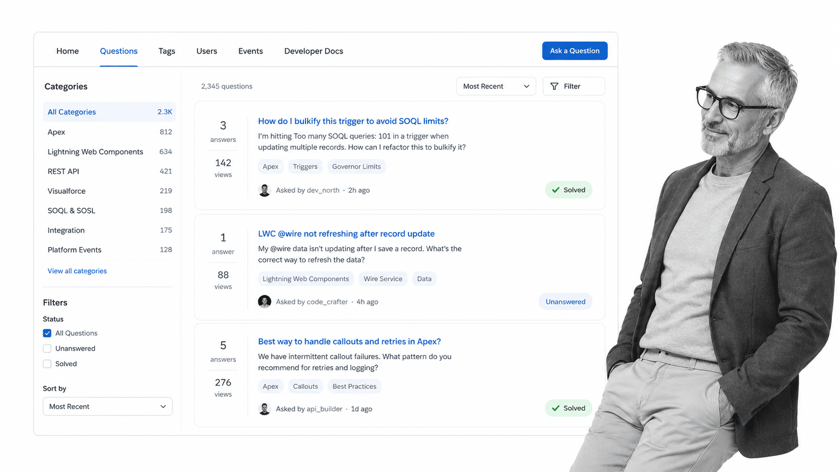The image size is (839, 472).
Task: Switch to the Tags tab
Action: (x=167, y=51)
